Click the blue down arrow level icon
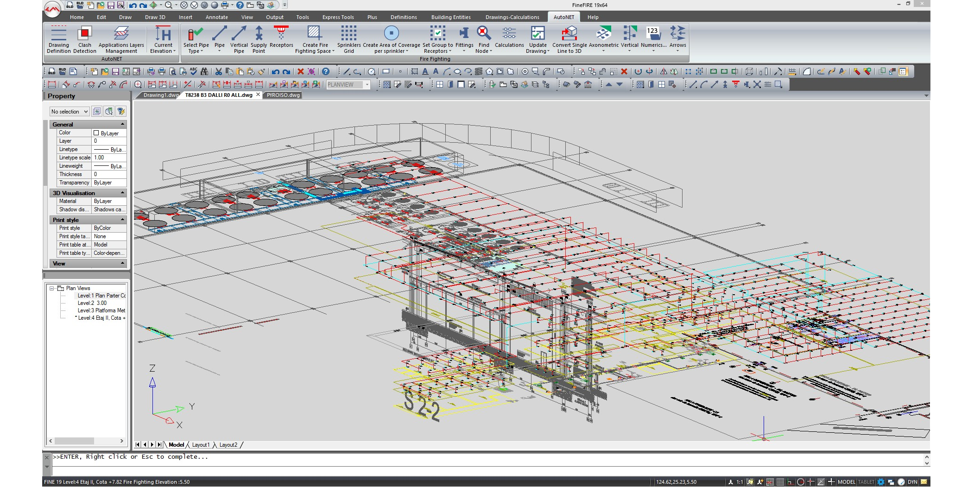Image resolution: width=974 pixels, height=487 pixels. (x=620, y=84)
